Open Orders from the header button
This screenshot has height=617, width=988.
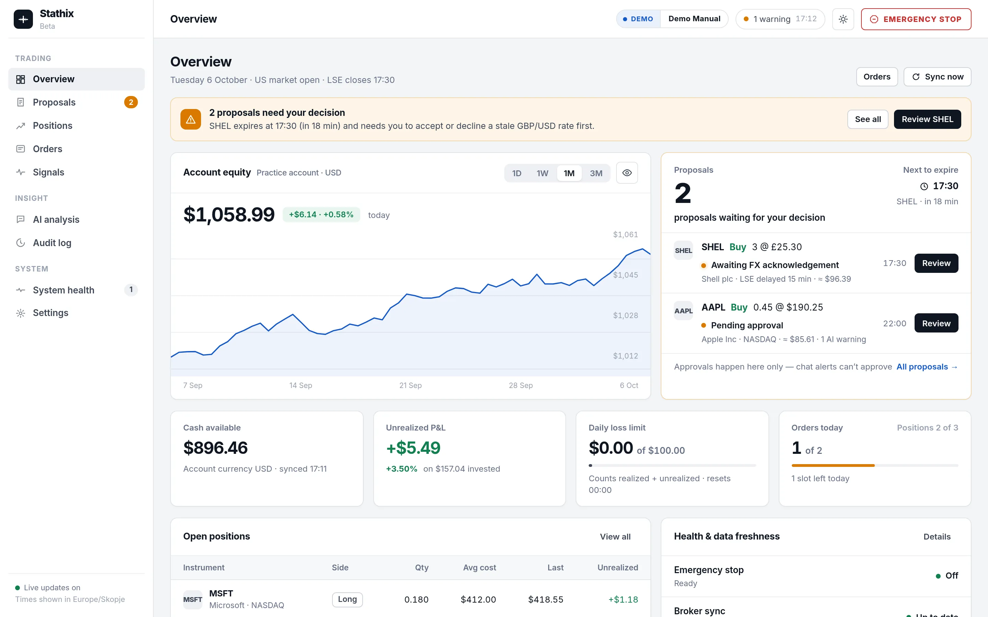tap(877, 77)
